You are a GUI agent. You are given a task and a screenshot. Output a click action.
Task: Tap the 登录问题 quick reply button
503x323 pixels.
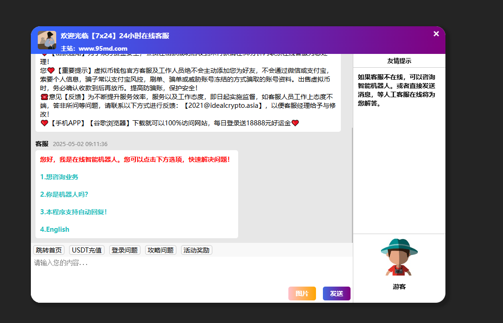[124, 250]
